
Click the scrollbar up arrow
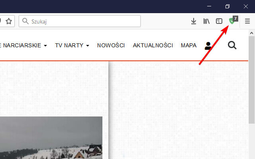[x=251, y=33]
